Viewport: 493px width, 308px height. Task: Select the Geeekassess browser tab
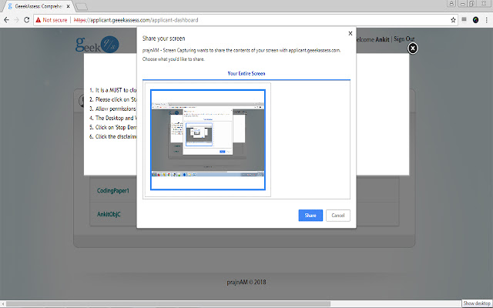click(x=37, y=5)
